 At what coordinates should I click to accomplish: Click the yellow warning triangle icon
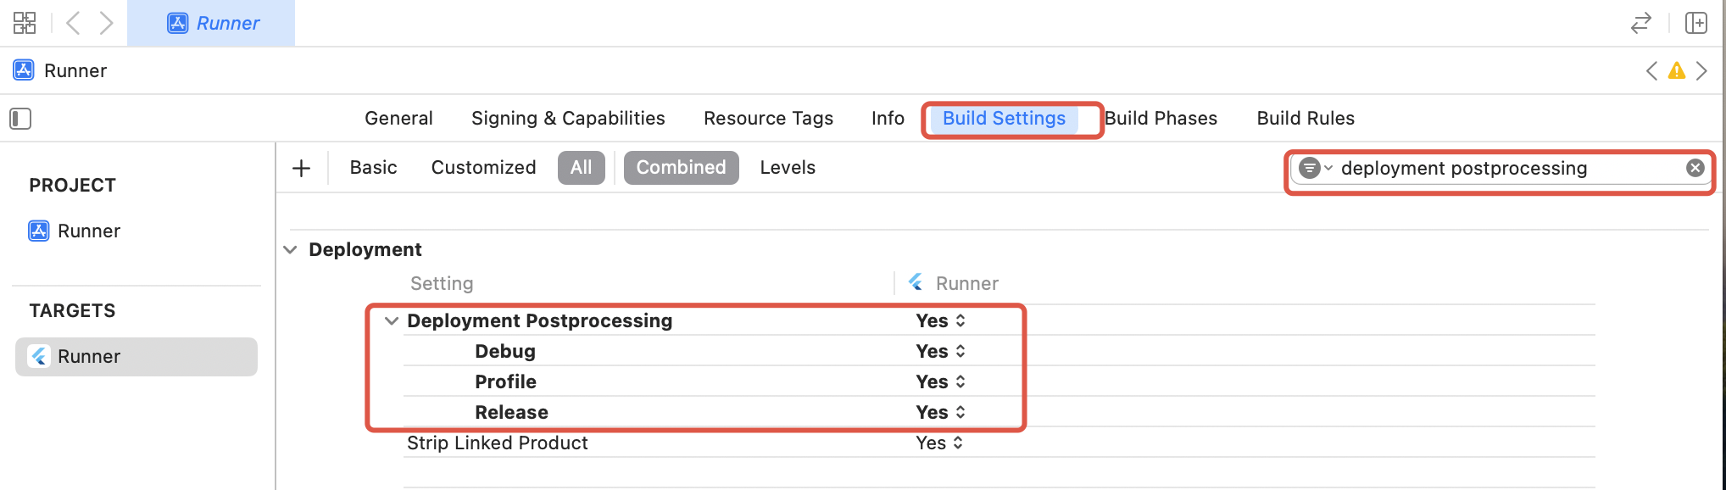click(1676, 71)
